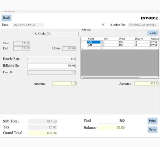Screen dimensions: 160x147
Task: Click the Disc % field on left
Action: click(x=51, y=72)
